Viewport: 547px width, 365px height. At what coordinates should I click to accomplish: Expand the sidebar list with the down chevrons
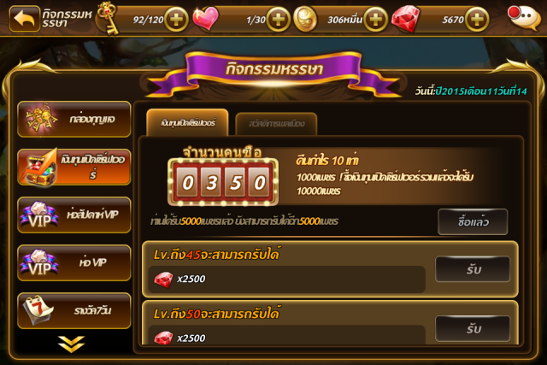pyautogui.click(x=72, y=344)
